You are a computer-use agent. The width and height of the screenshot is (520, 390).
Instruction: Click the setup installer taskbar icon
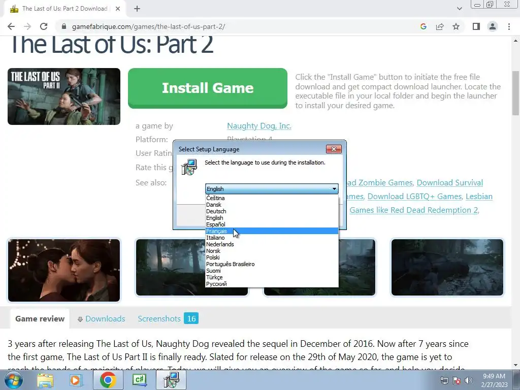pyautogui.click(x=172, y=380)
